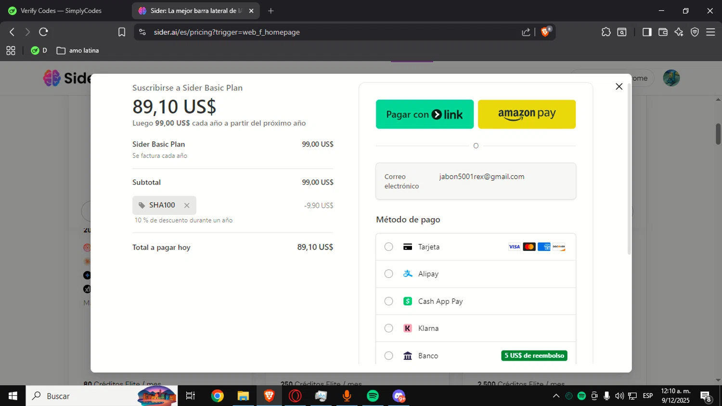The image size is (722, 406).
Task: Open Brave Wallet
Action: (x=663, y=32)
